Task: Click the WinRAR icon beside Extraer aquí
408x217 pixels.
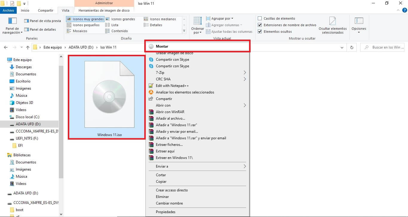Action: pyautogui.click(x=151, y=151)
